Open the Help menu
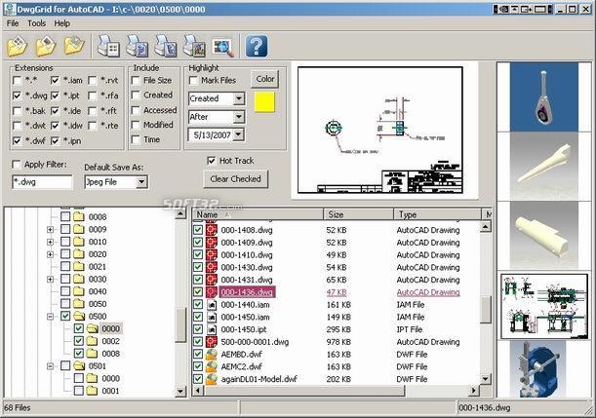 62,23
